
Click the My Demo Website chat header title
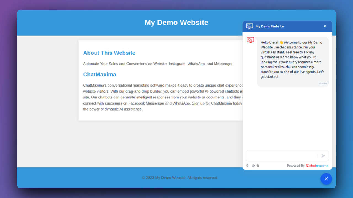tap(269, 26)
